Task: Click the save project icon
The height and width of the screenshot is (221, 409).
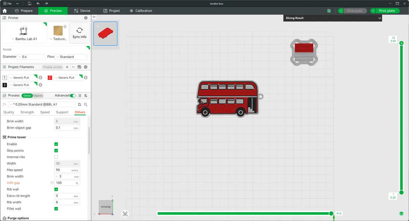Action: (x=29, y=4)
